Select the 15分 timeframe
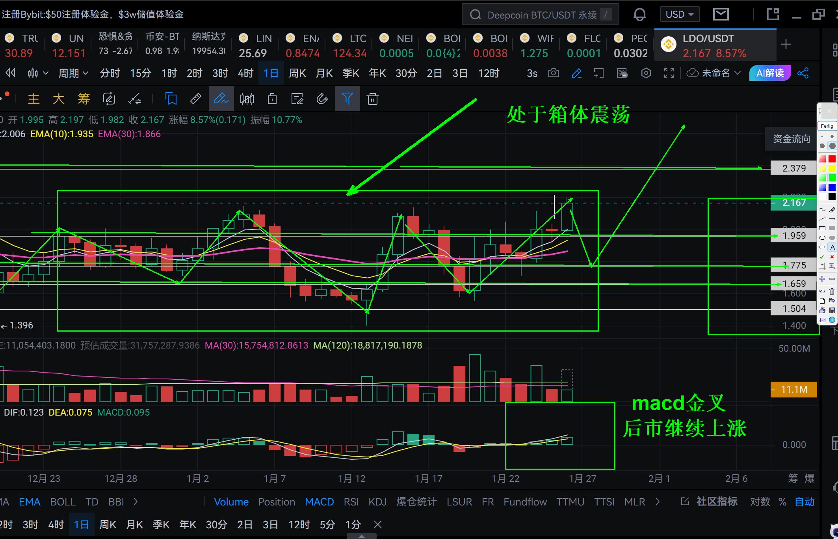The image size is (838, 539). point(141,73)
